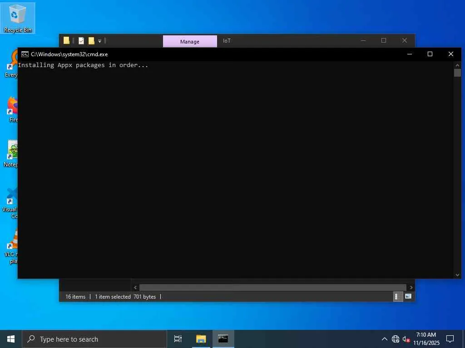Click the '1 item selected 701 bytes' text
This screenshot has height=348, width=465.
(125, 296)
